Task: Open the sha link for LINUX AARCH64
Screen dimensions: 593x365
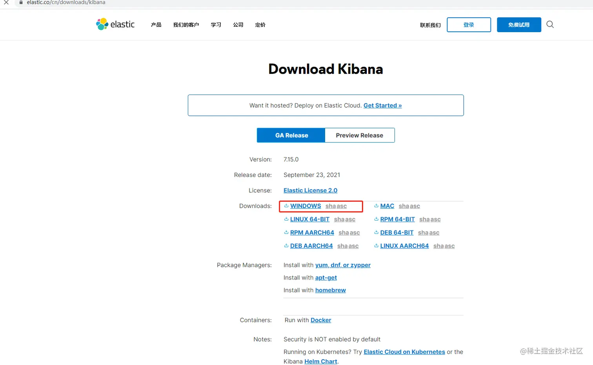Action: tap(438, 246)
